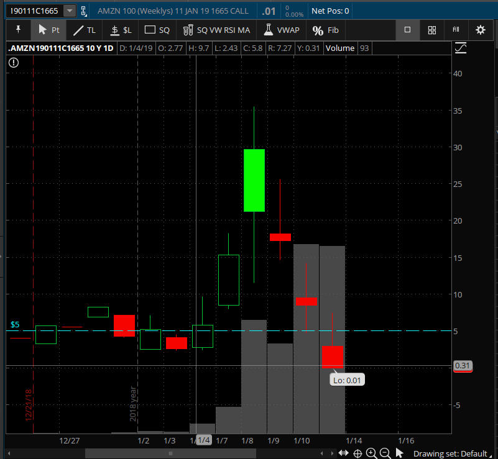Viewport: 498px width, 459px height.
Task: Toggle the pointer arrow in the bottom toolbar
Action: pos(399,453)
